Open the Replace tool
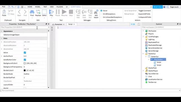The height and width of the screenshot is (102, 181). click(x=38, y=13)
